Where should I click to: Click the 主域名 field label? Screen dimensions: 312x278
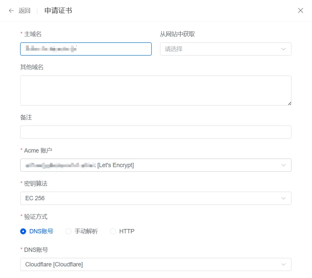[x=33, y=34]
